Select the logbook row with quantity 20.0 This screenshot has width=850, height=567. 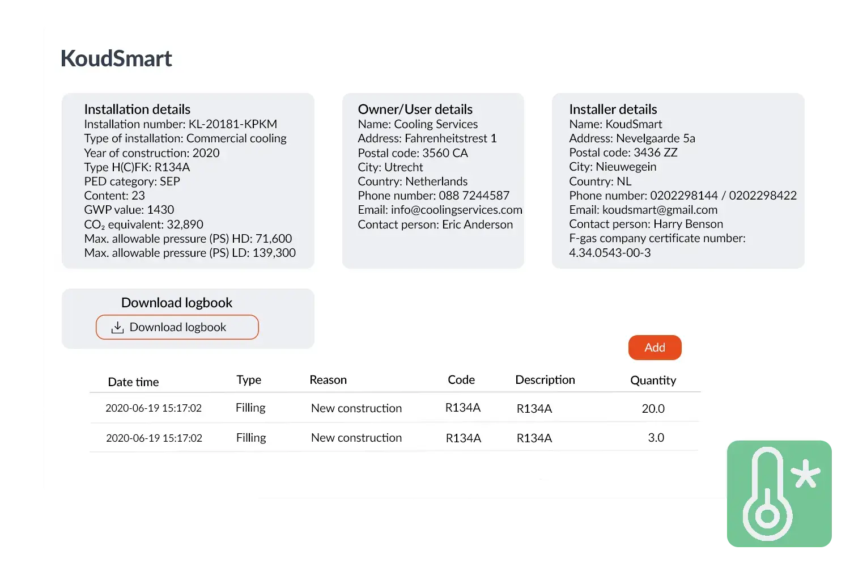(x=394, y=408)
